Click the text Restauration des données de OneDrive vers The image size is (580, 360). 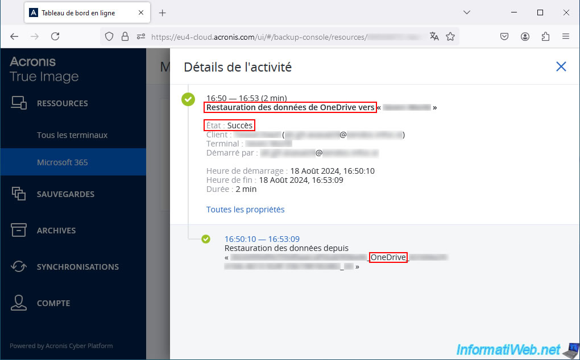291,107
